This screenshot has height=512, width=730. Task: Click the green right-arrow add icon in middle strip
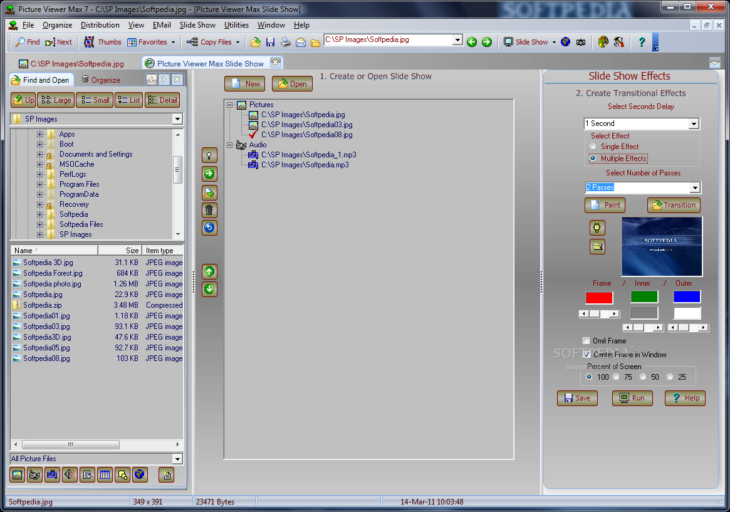209,174
